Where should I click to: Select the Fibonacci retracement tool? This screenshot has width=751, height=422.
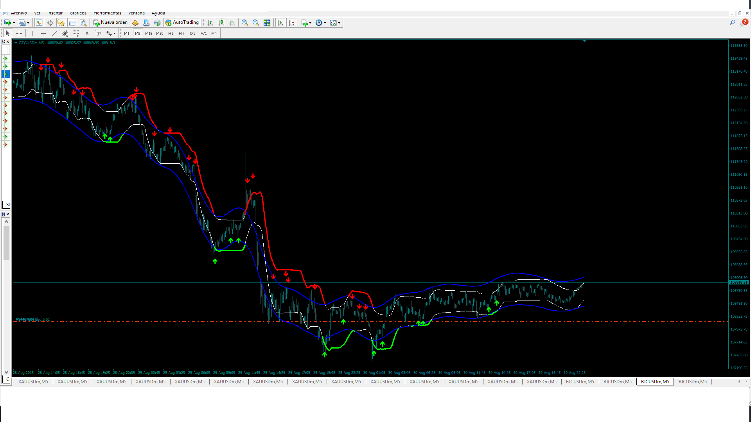pyautogui.click(x=76, y=34)
